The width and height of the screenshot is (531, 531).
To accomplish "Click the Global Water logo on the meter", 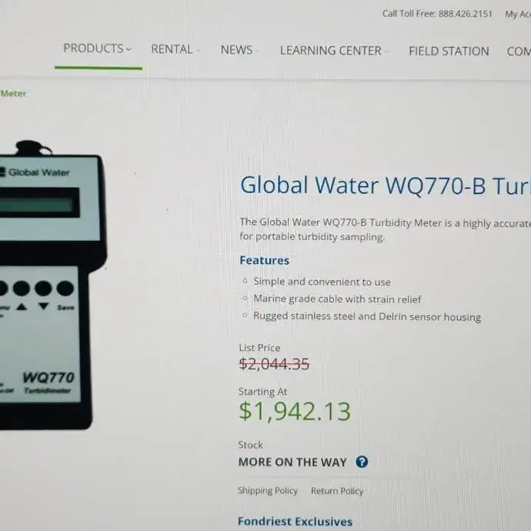I will [x=35, y=172].
